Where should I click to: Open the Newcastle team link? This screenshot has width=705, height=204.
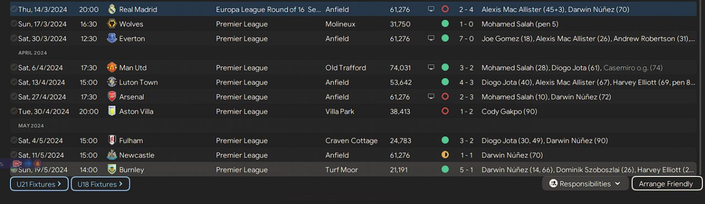pyautogui.click(x=137, y=155)
